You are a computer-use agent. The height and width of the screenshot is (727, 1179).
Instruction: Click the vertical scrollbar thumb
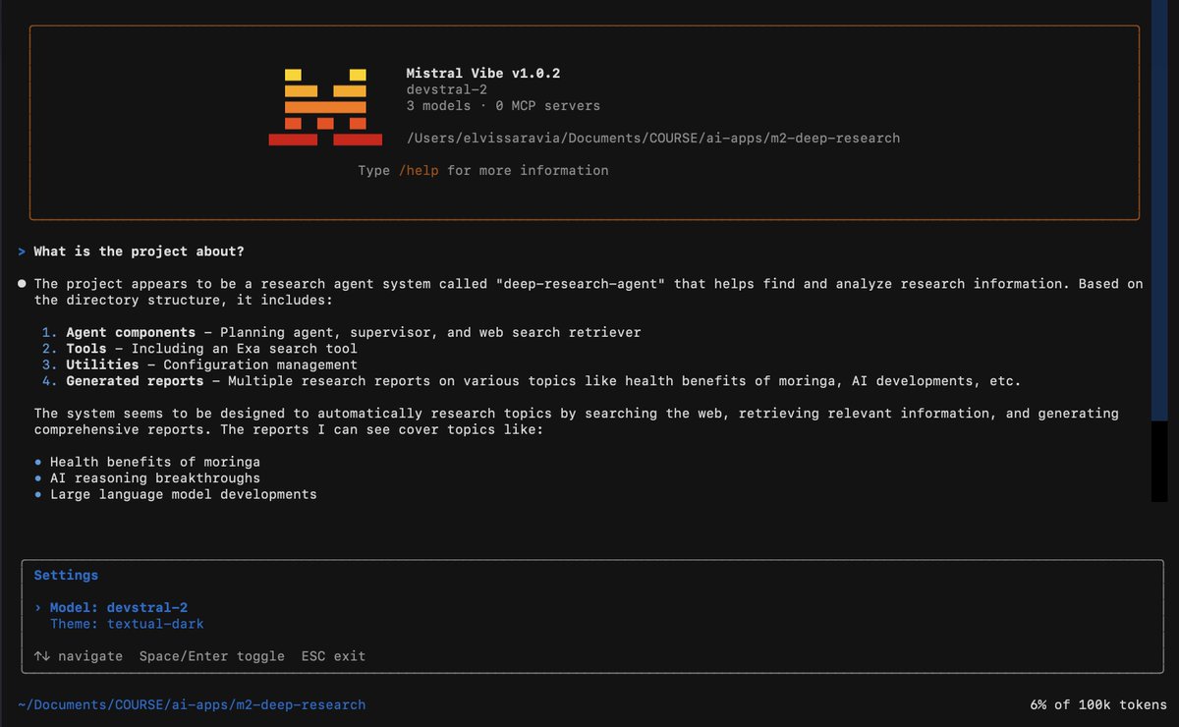pos(1160,211)
